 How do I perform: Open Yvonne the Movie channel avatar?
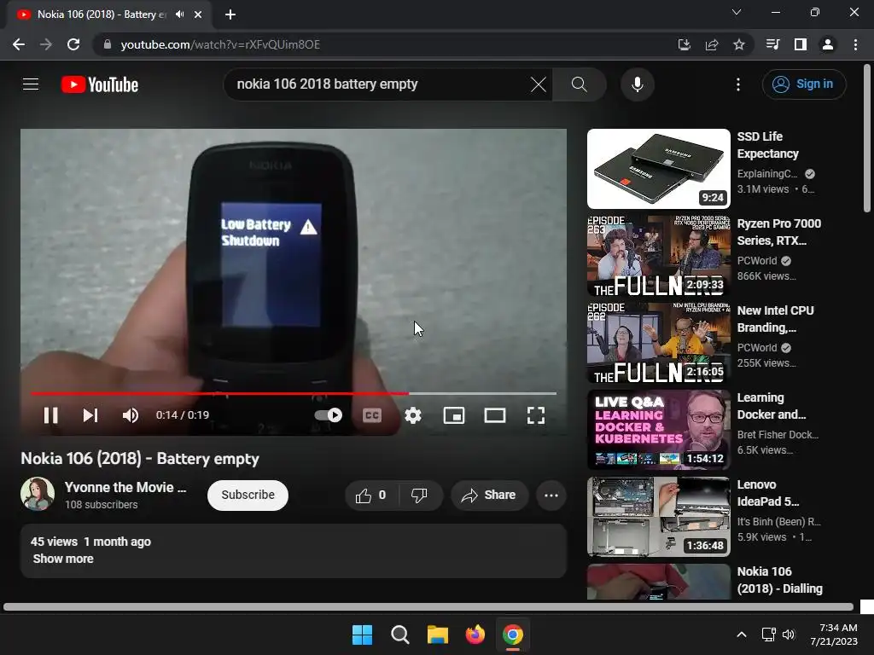click(x=38, y=494)
